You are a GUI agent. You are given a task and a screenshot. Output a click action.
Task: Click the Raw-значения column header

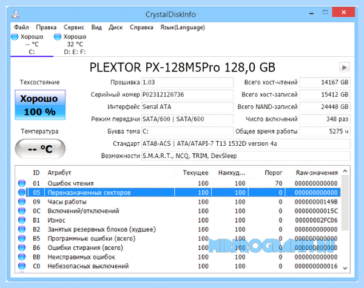pos(317,172)
